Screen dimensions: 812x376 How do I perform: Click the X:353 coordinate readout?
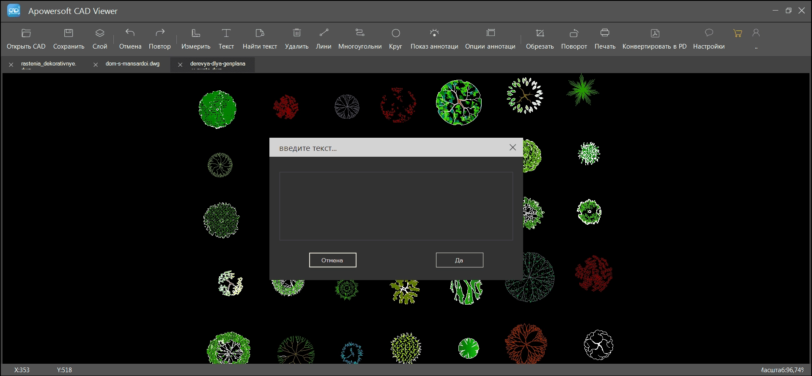point(22,370)
